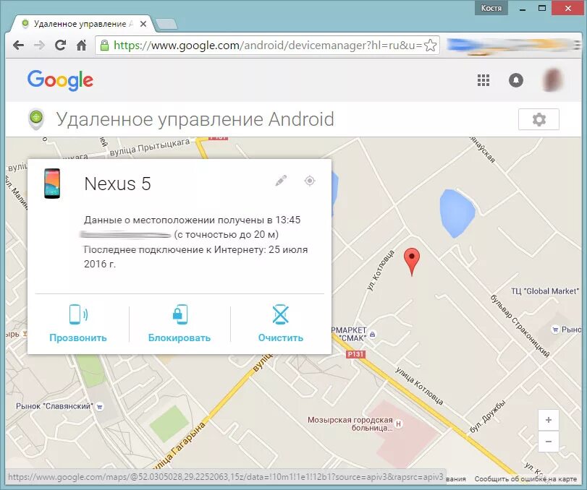The image size is (587, 490).
Task: Select the Удаленное управление browser tab
Action: pyautogui.click(x=80, y=24)
